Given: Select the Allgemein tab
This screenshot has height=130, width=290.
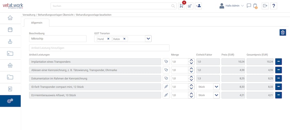Looking at the screenshot, I should click(x=37, y=23).
